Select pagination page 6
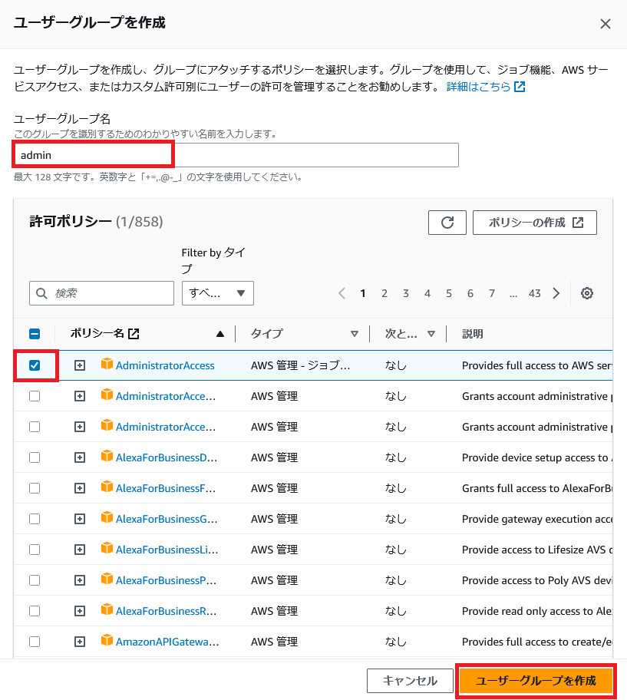 point(470,293)
